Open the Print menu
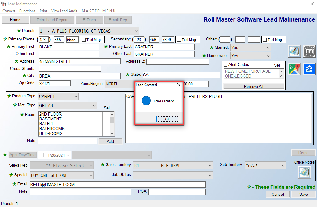Screen dimensions: 317x207 (x=43, y=11)
